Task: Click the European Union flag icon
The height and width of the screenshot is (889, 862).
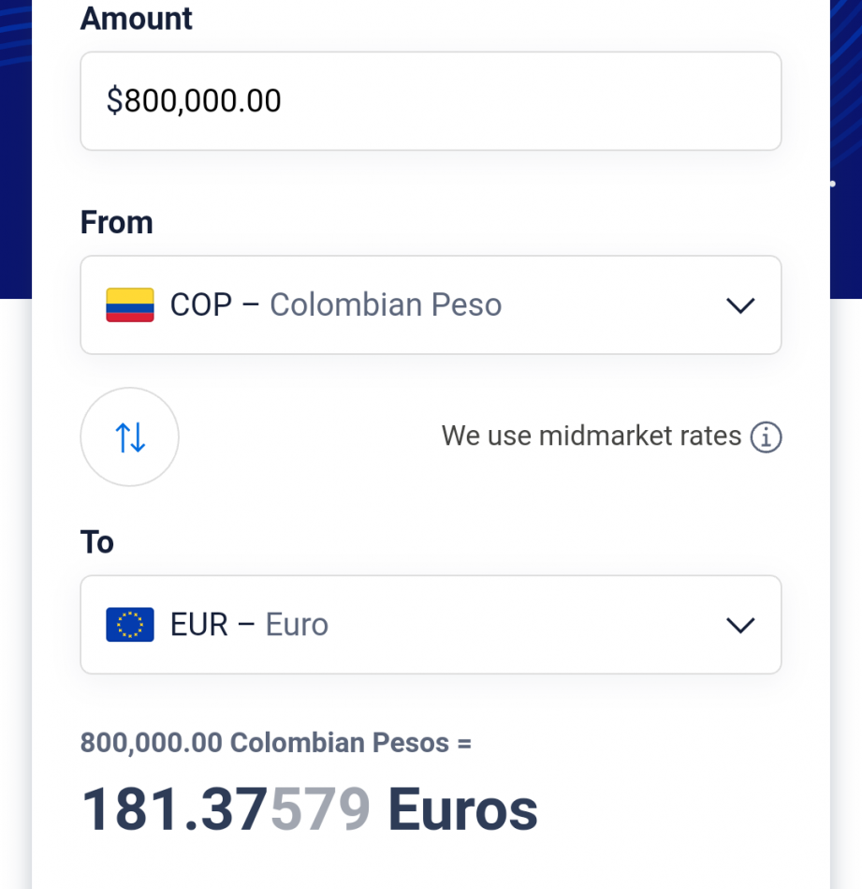Action: [x=130, y=625]
